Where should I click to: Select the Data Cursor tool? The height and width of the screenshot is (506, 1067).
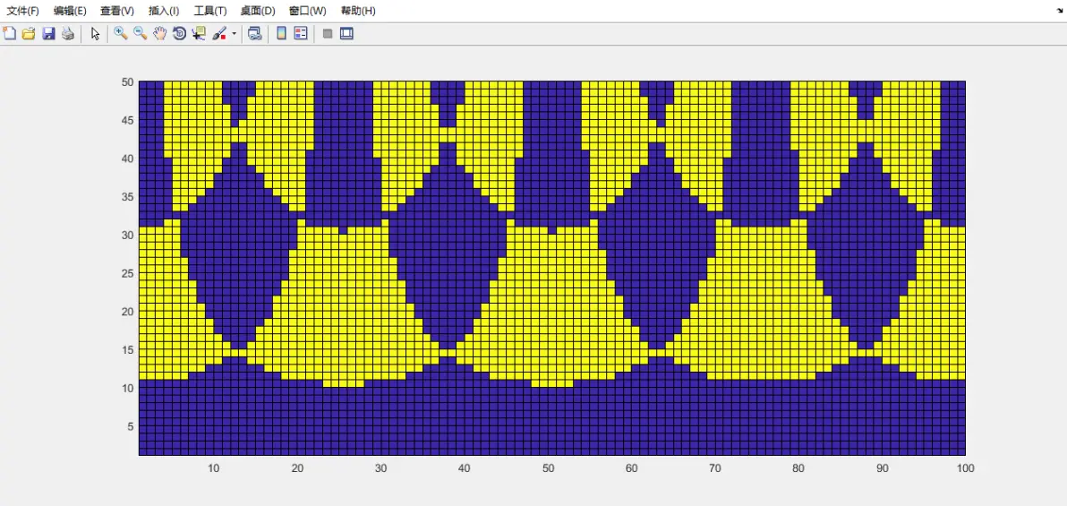[199, 33]
